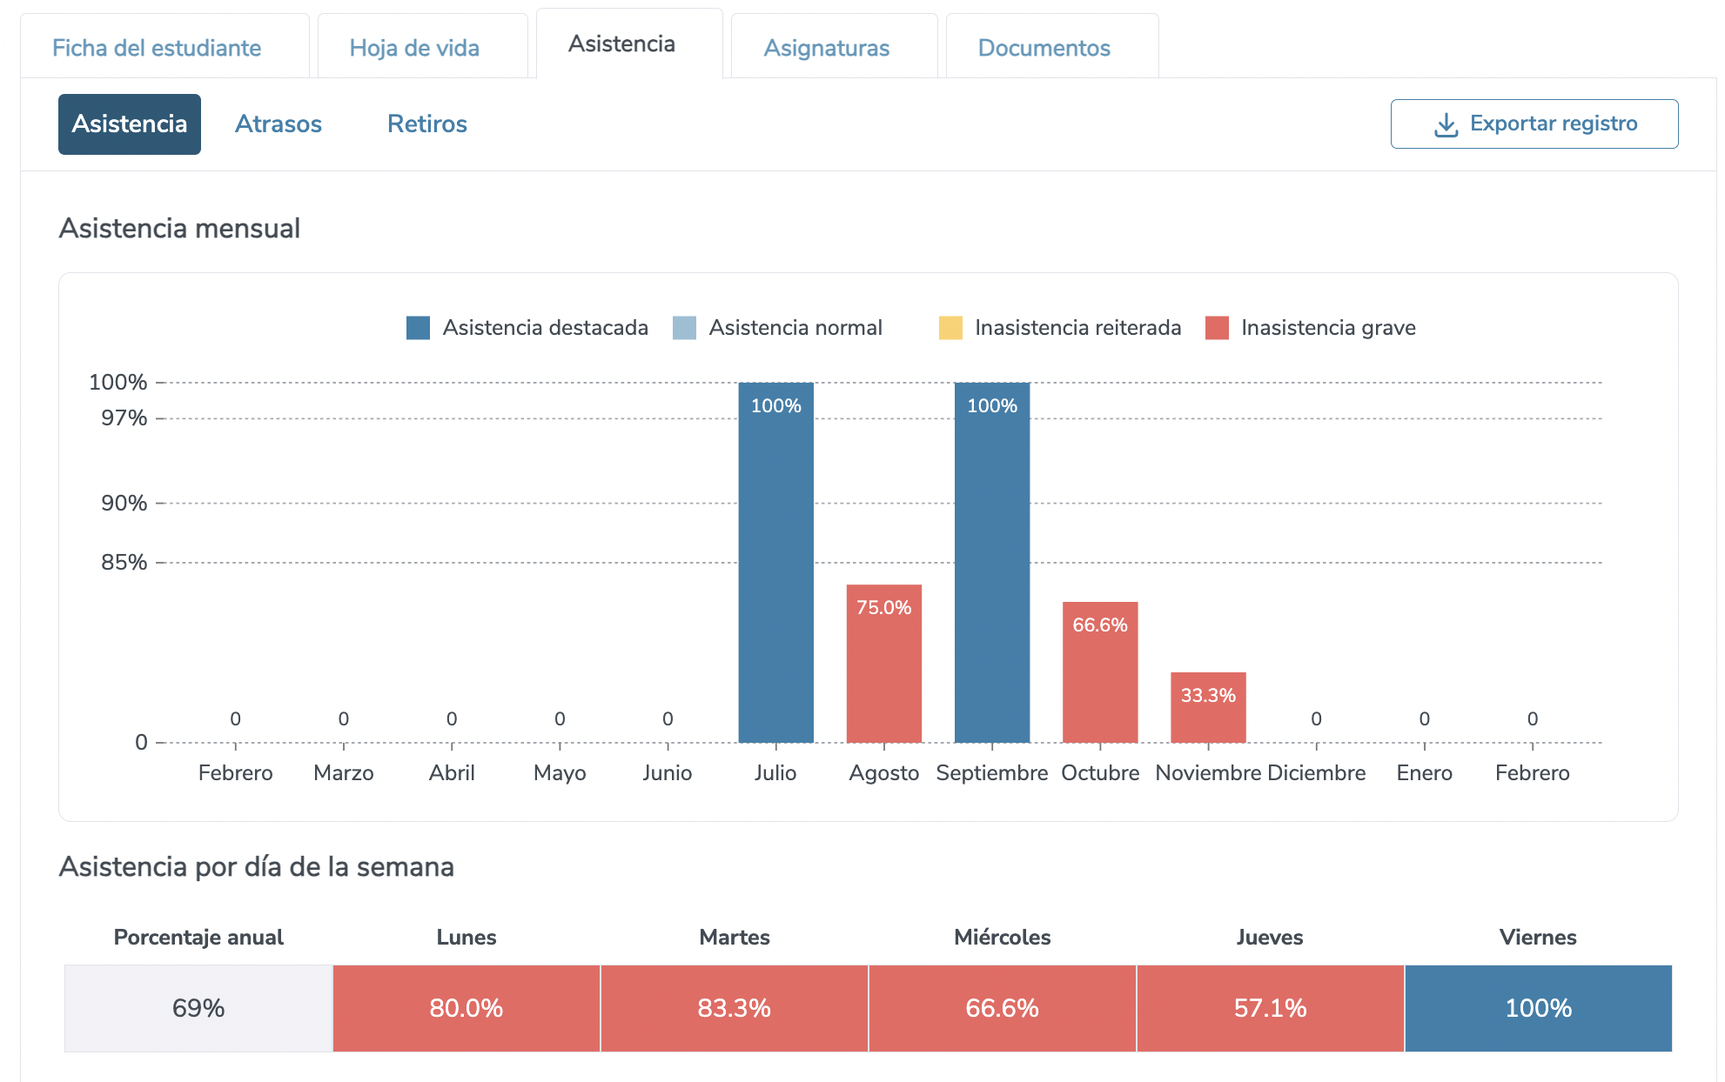
Task: Click the Viernes 100% cell
Action: tap(1538, 1008)
